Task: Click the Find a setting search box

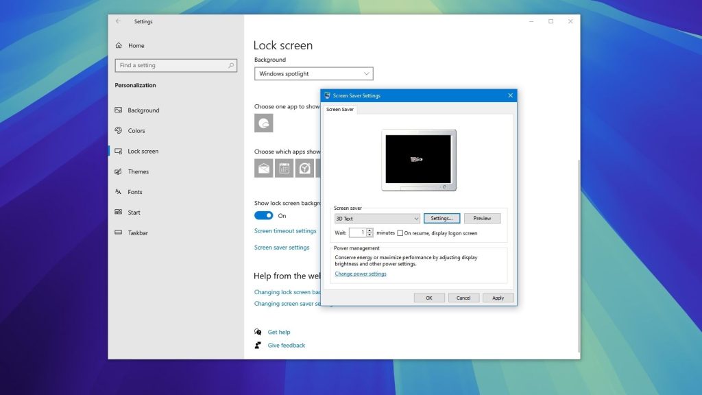Action: click(175, 65)
